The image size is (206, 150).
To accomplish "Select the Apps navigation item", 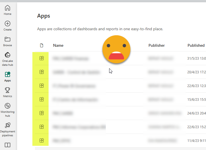I will tap(8, 76).
